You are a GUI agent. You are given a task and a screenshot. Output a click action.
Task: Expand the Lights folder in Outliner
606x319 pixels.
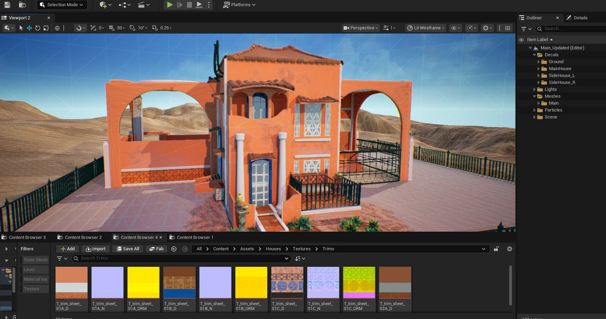point(534,90)
